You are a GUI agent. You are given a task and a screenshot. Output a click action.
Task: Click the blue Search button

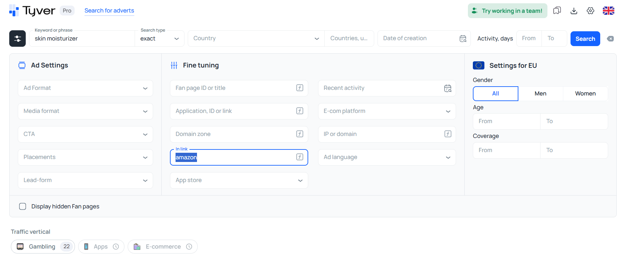click(585, 39)
